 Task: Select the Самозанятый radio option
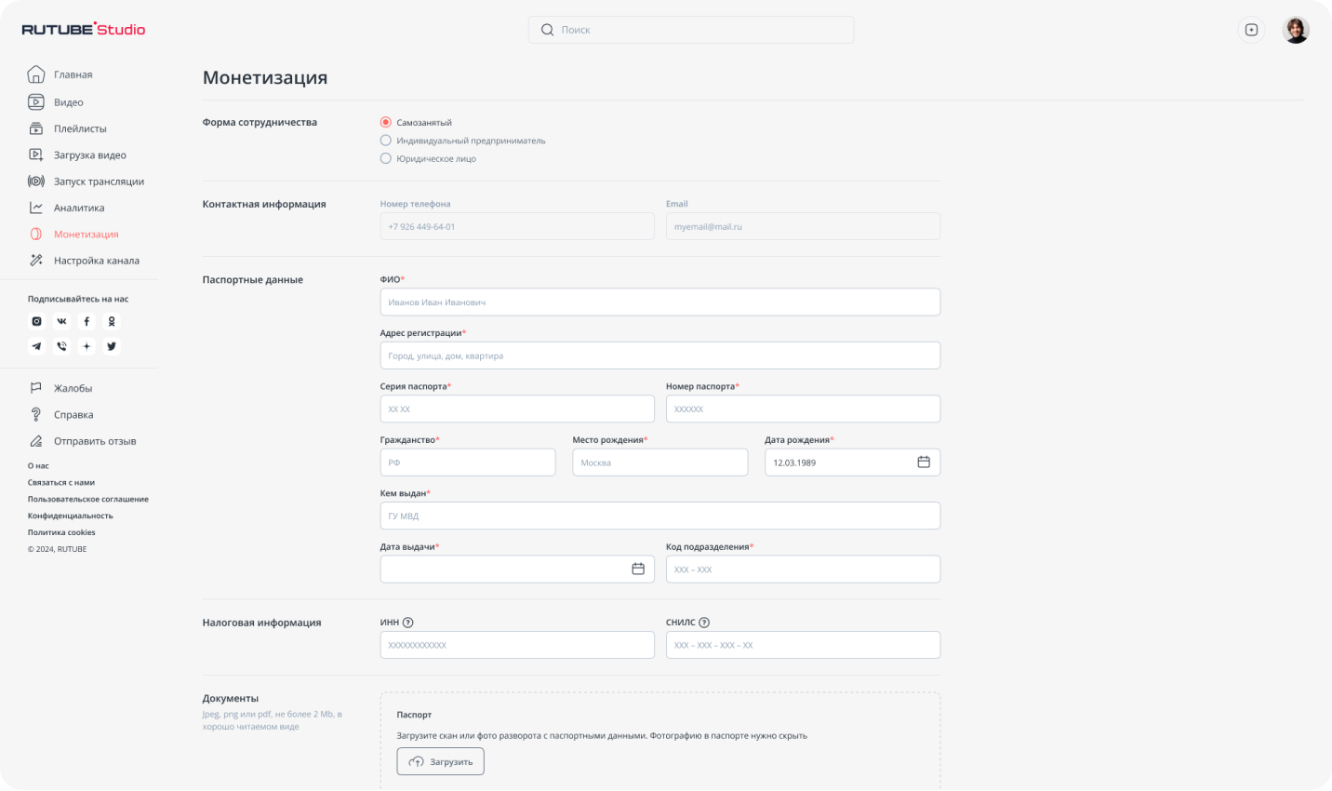[x=386, y=122]
